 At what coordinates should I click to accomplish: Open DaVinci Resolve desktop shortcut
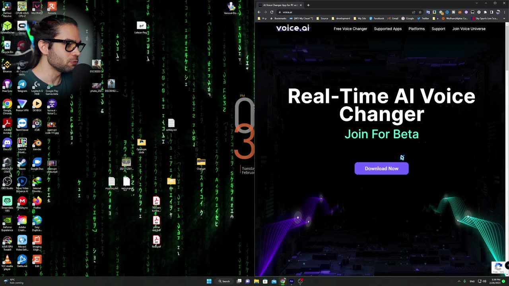[x=7, y=9]
